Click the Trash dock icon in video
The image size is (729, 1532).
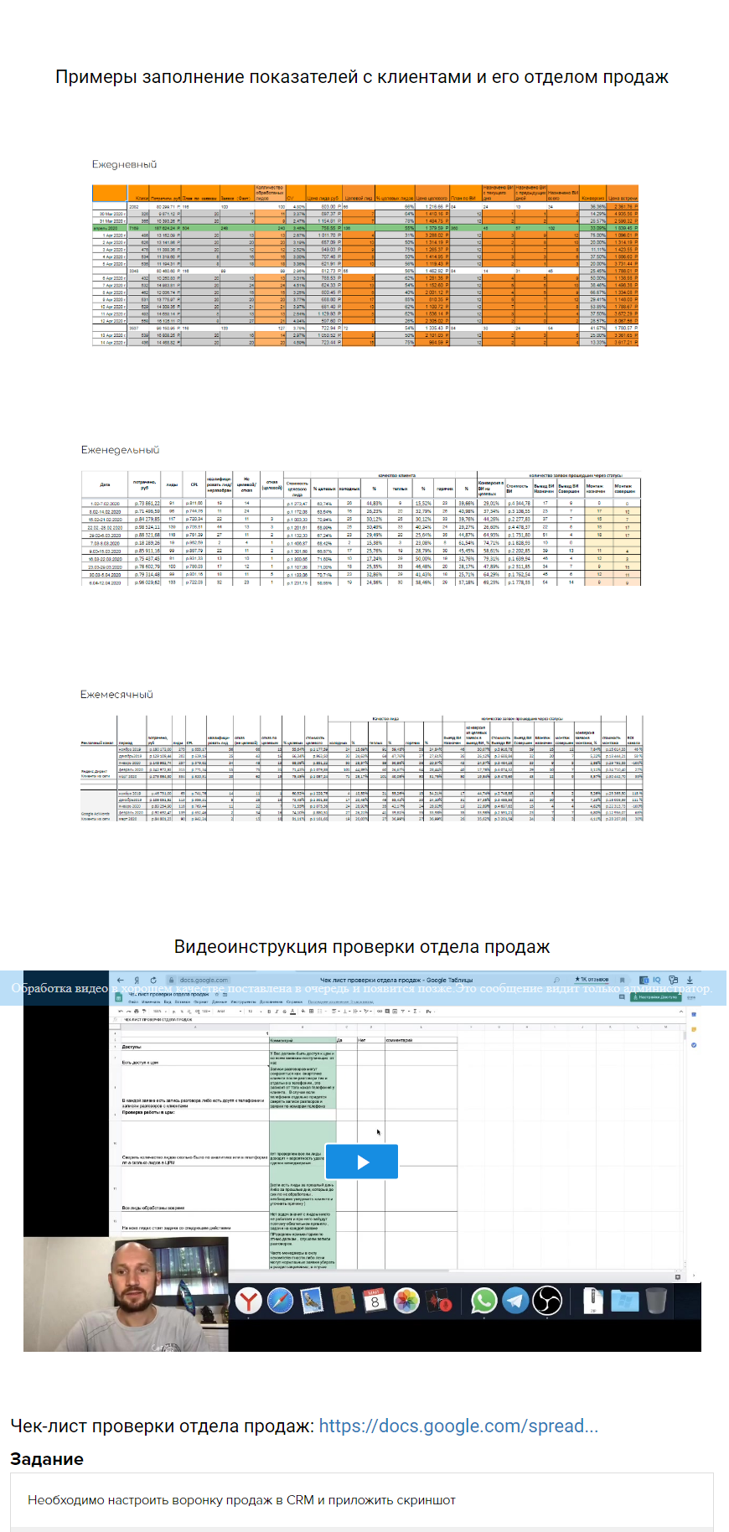click(x=656, y=1301)
